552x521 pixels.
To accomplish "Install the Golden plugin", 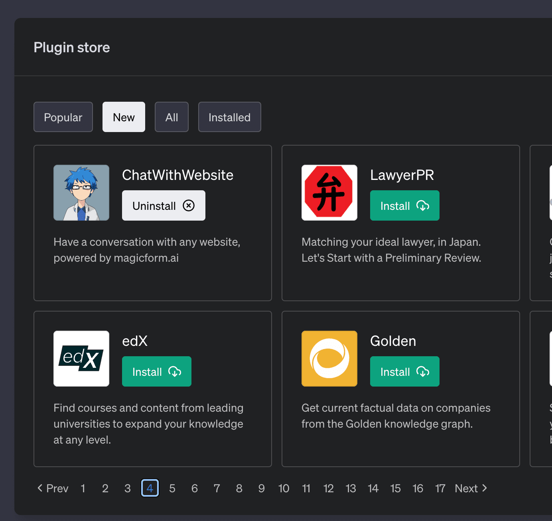I will [x=405, y=371].
